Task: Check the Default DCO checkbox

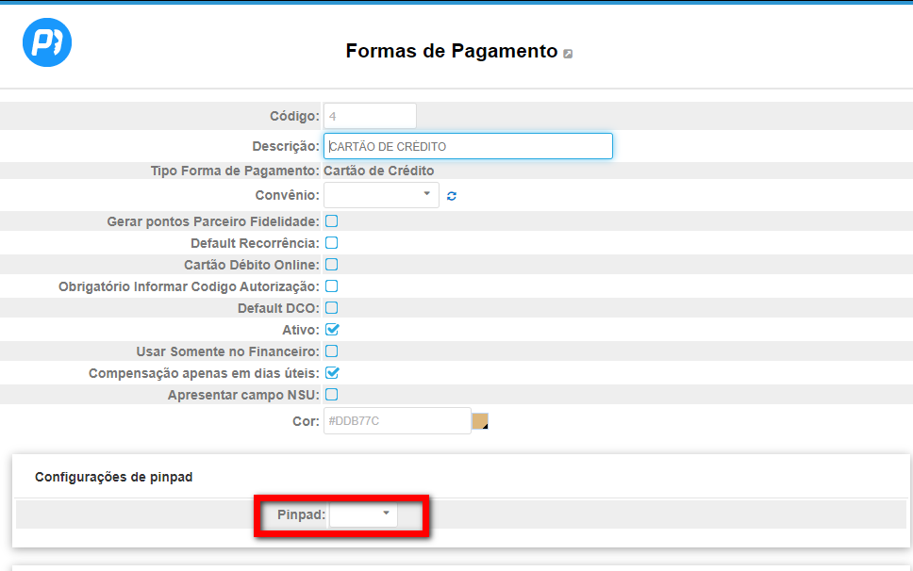Action: click(x=331, y=307)
